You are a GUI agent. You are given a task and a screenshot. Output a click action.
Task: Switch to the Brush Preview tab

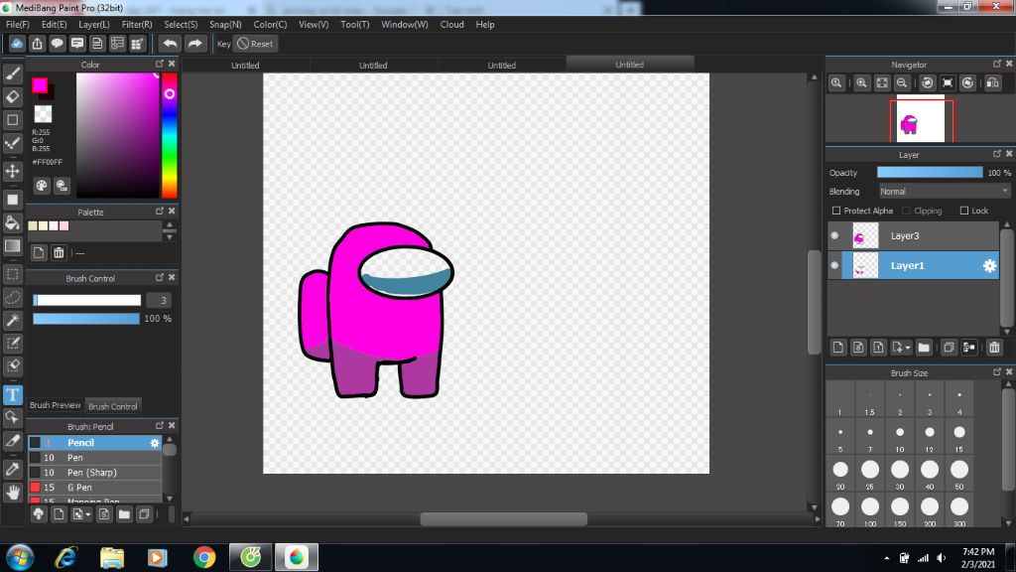pyautogui.click(x=56, y=405)
